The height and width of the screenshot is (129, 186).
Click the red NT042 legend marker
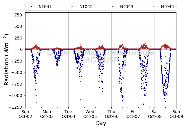pyautogui.click(x=72, y=7)
